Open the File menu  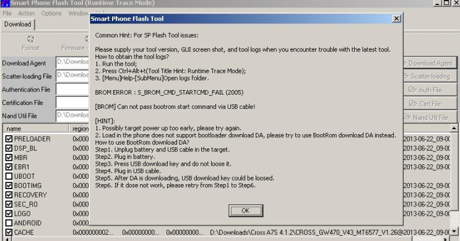7,14
